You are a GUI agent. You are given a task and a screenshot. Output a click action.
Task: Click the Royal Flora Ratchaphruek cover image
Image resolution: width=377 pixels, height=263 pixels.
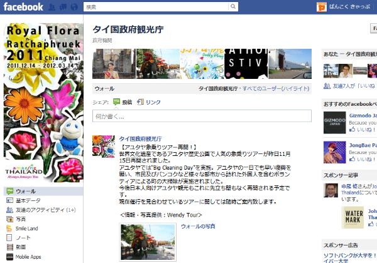point(43,103)
